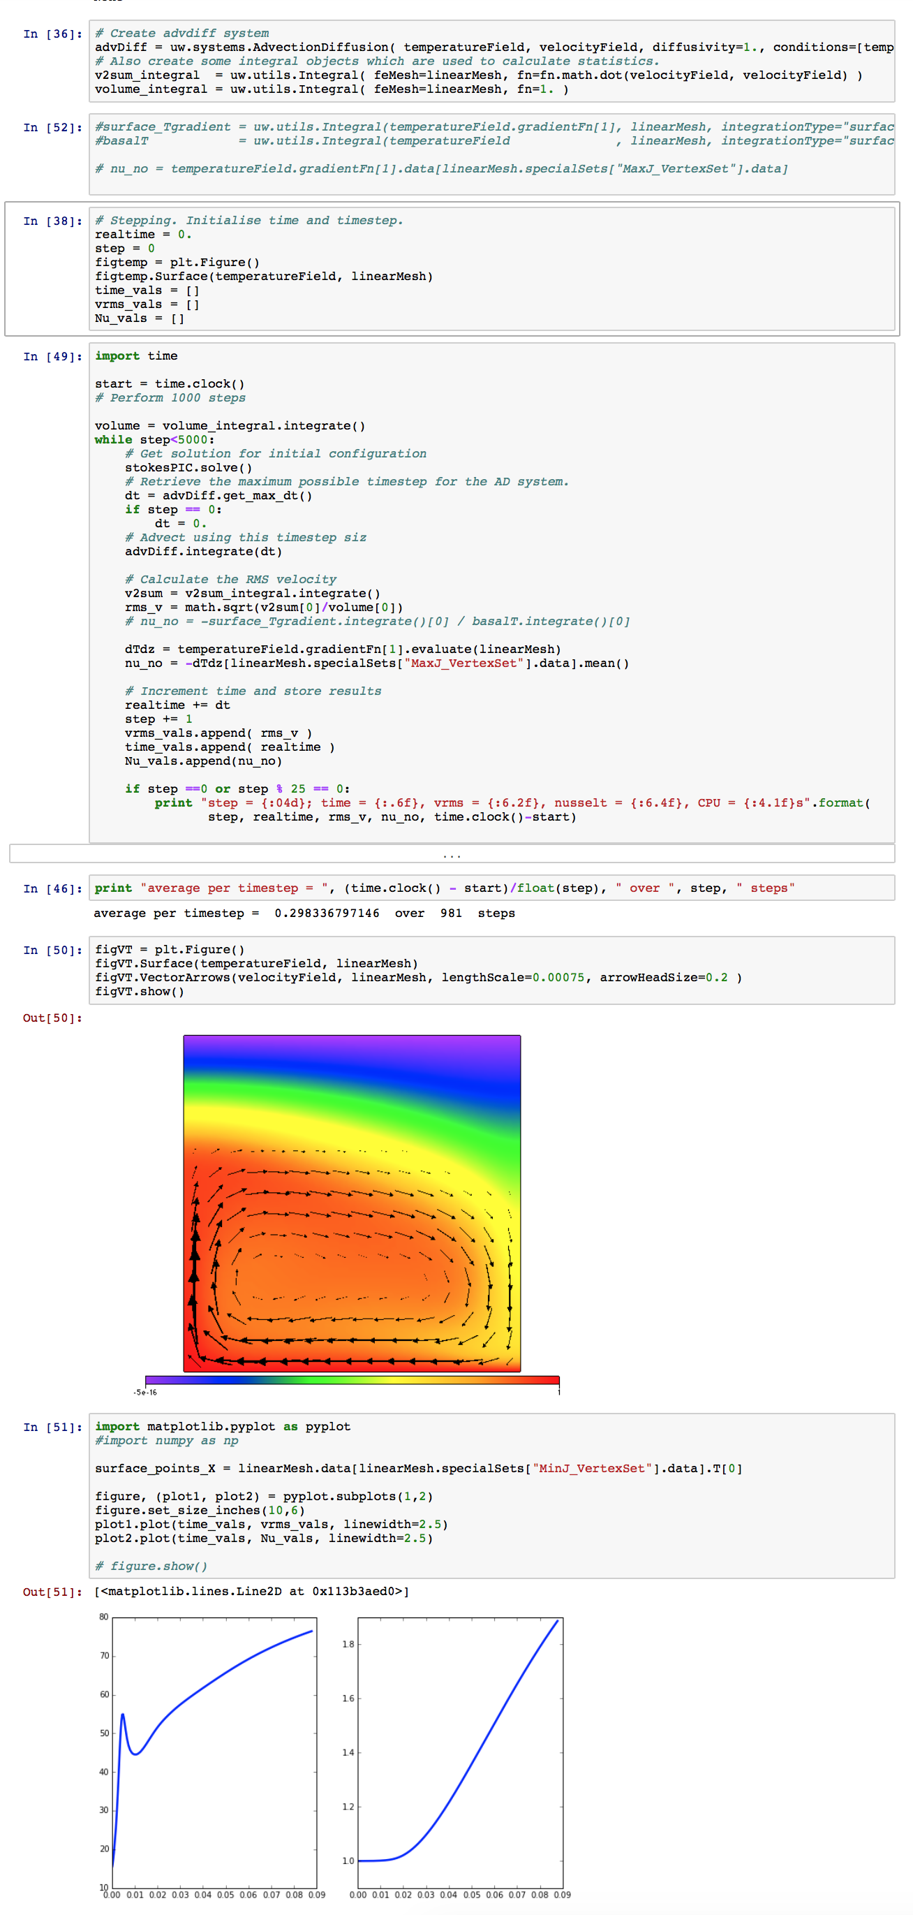Click the In [52] prompt label
The image size is (913, 1915).
tap(53, 128)
